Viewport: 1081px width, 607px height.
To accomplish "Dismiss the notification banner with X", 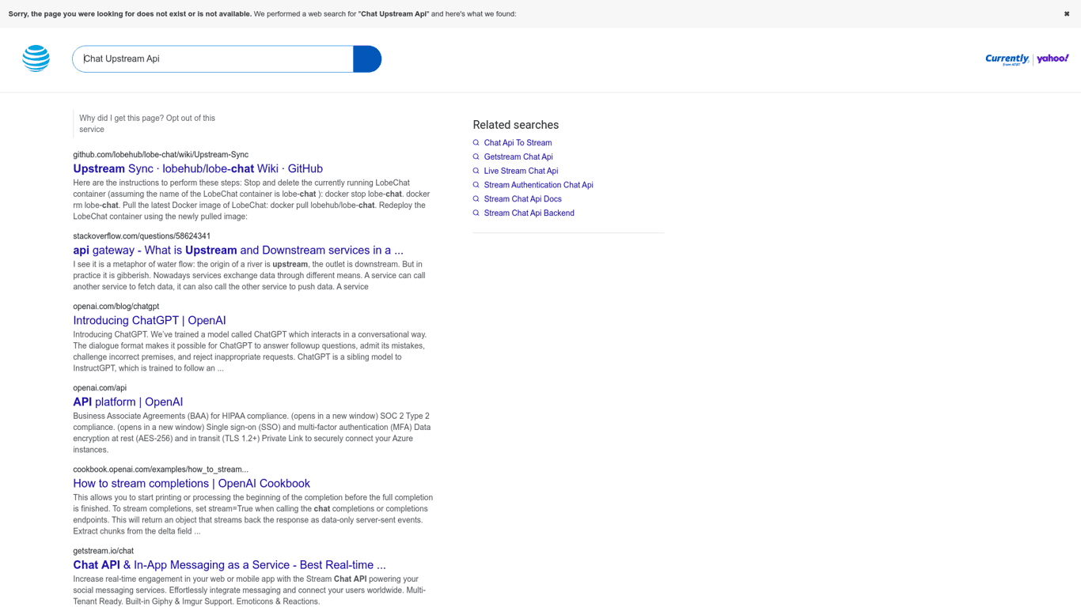I will (x=1066, y=14).
